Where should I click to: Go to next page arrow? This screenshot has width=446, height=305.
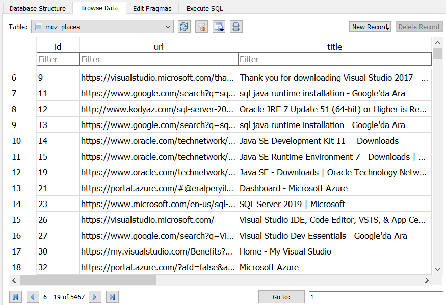pos(95,297)
